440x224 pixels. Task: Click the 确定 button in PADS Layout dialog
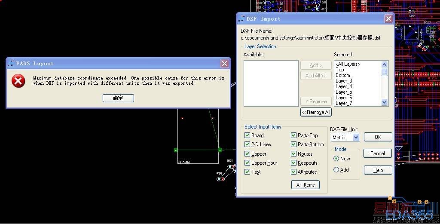pos(118,98)
